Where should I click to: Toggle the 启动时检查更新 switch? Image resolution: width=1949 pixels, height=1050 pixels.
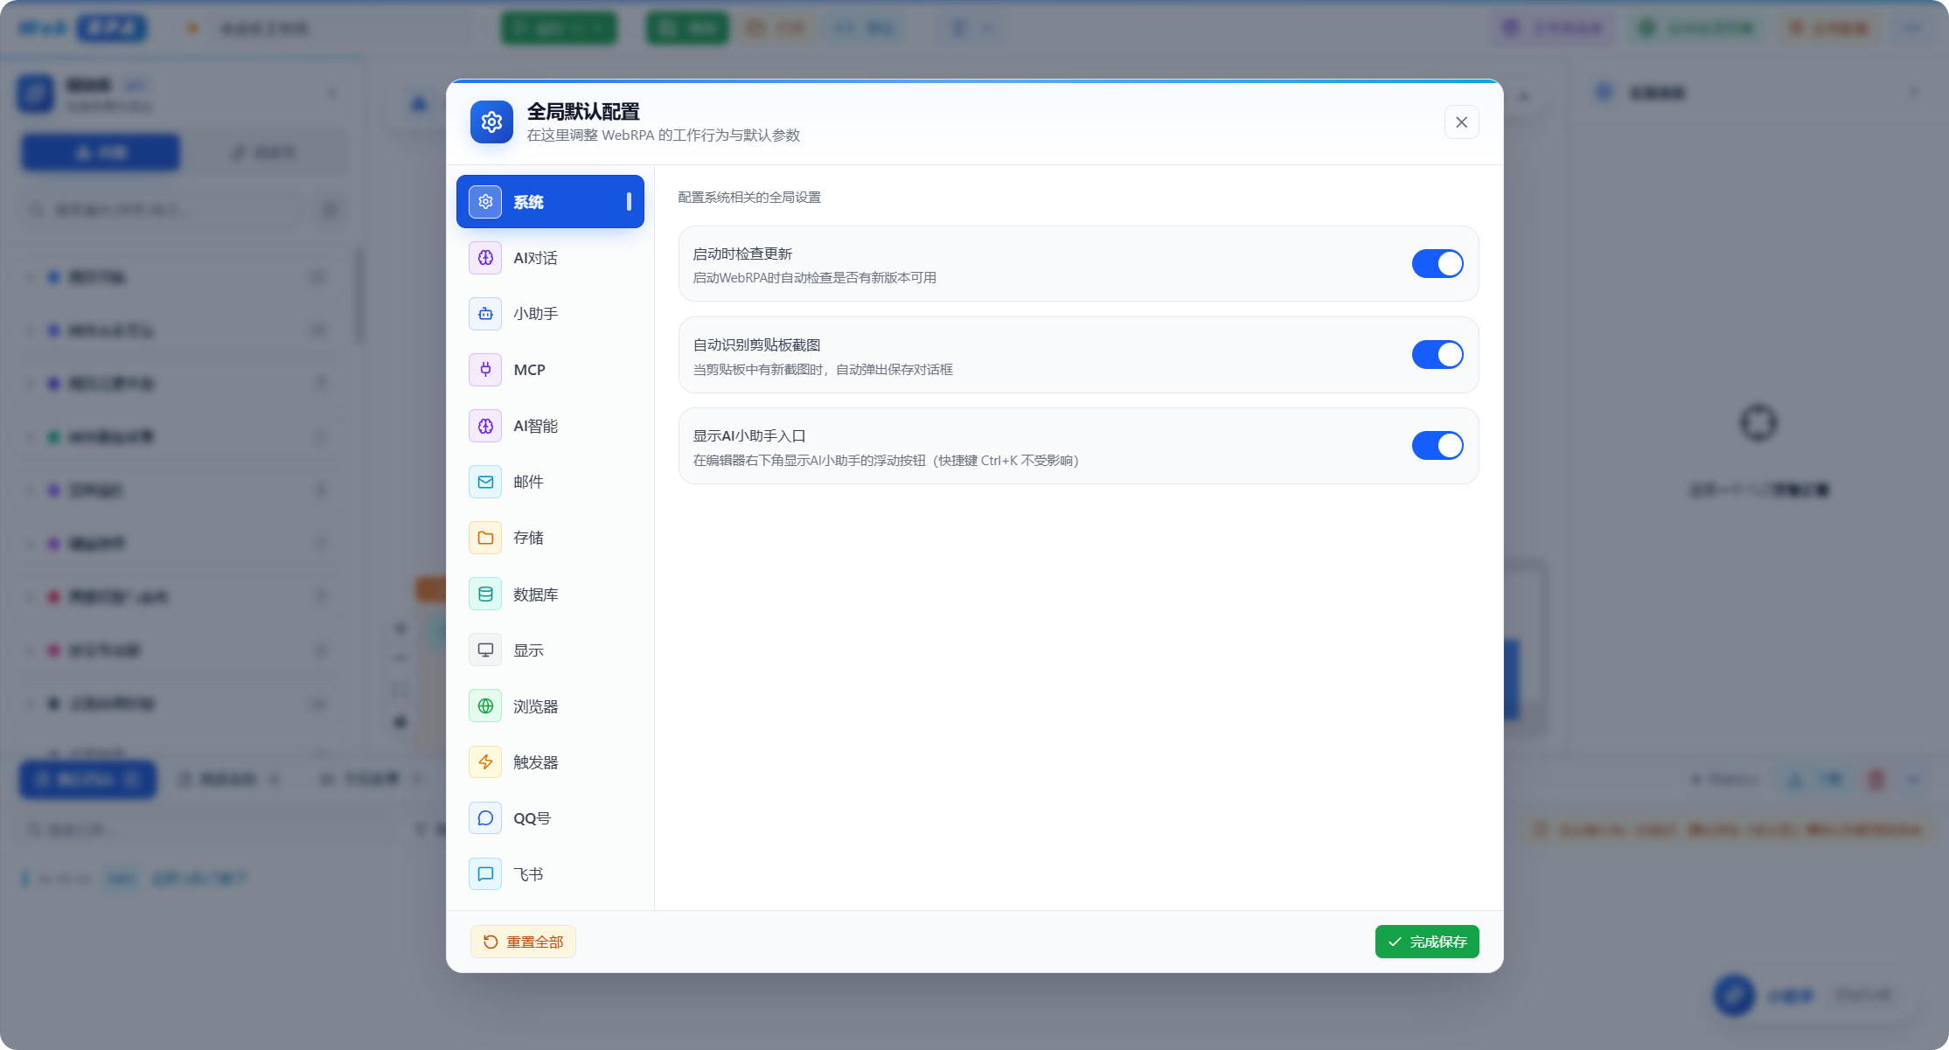coord(1437,264)
